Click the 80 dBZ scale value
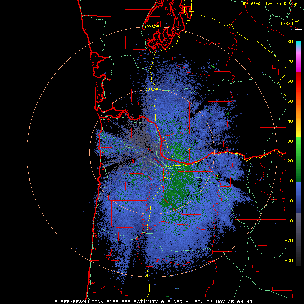The image size is (304, 304). pyautogui.click(x=290, y=41)
